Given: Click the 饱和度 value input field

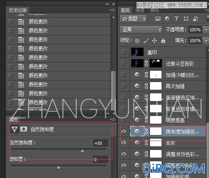Looking at the screenshot, I should (x=101, y=159).
